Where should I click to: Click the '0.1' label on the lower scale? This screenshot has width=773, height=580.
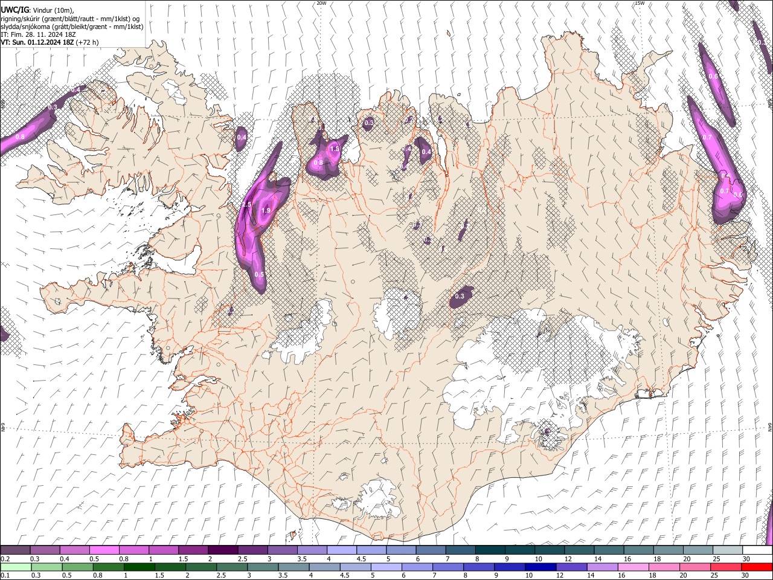(5, 575)
